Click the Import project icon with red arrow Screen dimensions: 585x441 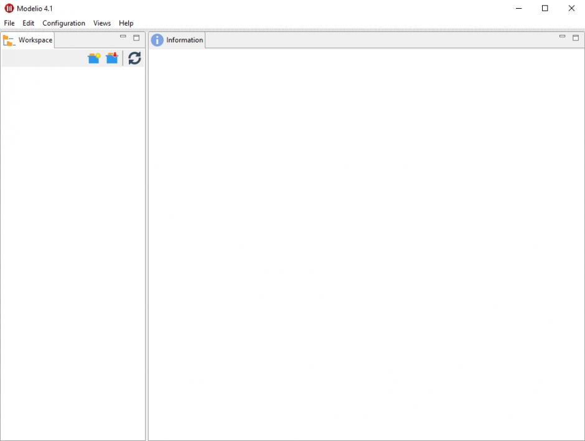tap(112, 59)
